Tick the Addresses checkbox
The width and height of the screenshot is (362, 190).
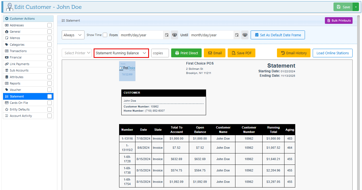(50, 25)
